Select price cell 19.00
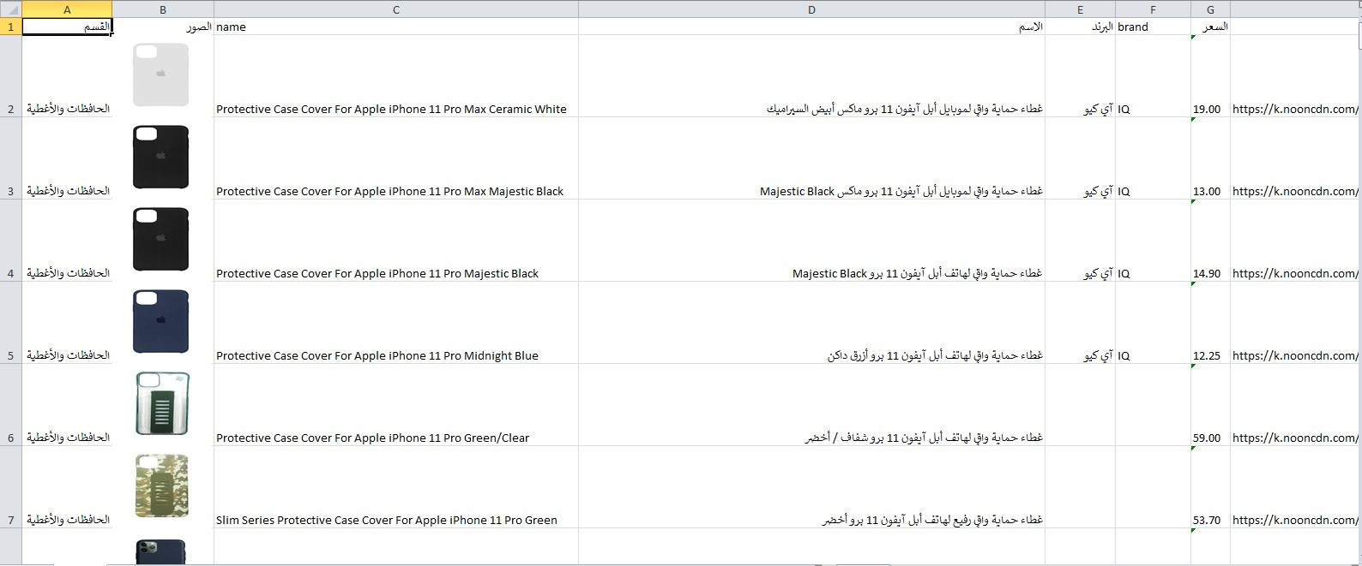The image size is (1362, 566). 1210,76
